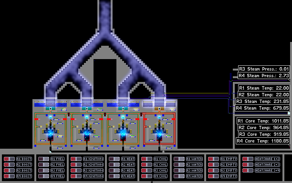Screen dimensions: 292x183
Task: Click the R4 IGNITION label
Action: [94, 176]
